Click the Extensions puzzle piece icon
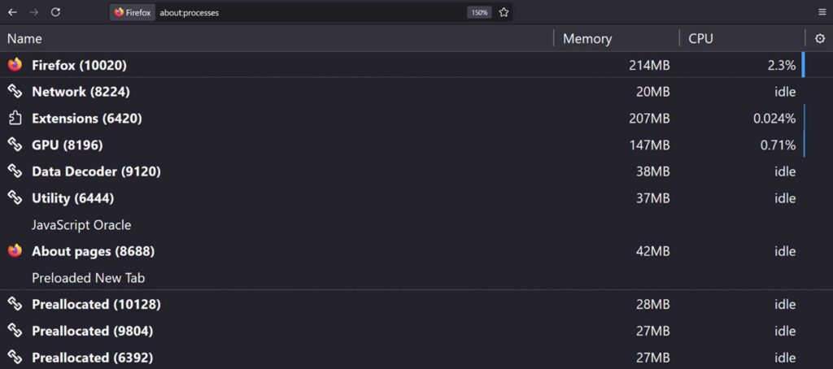This screenshot has height=369, width=833. pyautogui.click(x=15, y=119)
